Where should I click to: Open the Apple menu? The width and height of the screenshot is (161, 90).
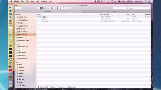pyautogui.click(x=11, y=1)
